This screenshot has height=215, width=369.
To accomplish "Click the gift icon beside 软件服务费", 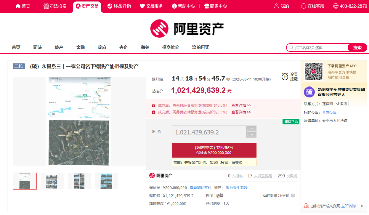I will [153, 112].
